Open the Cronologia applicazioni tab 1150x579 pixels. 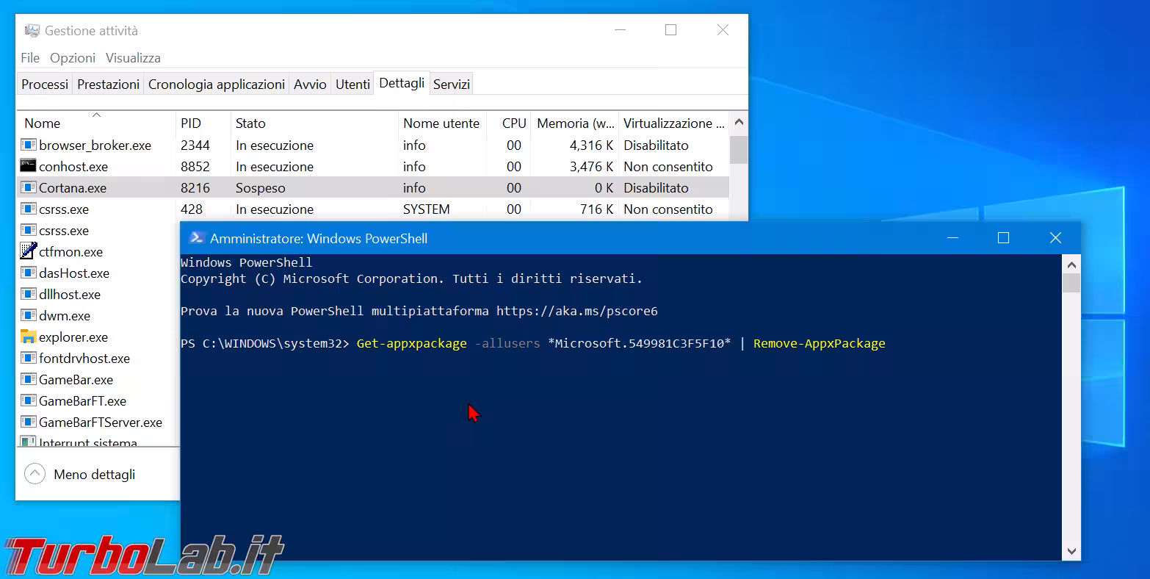point(216,84)
